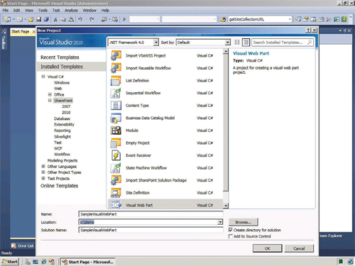Collapse the Visual C# tree node
Viewport: 355px width, 266px height.
[x=43, y=77]
